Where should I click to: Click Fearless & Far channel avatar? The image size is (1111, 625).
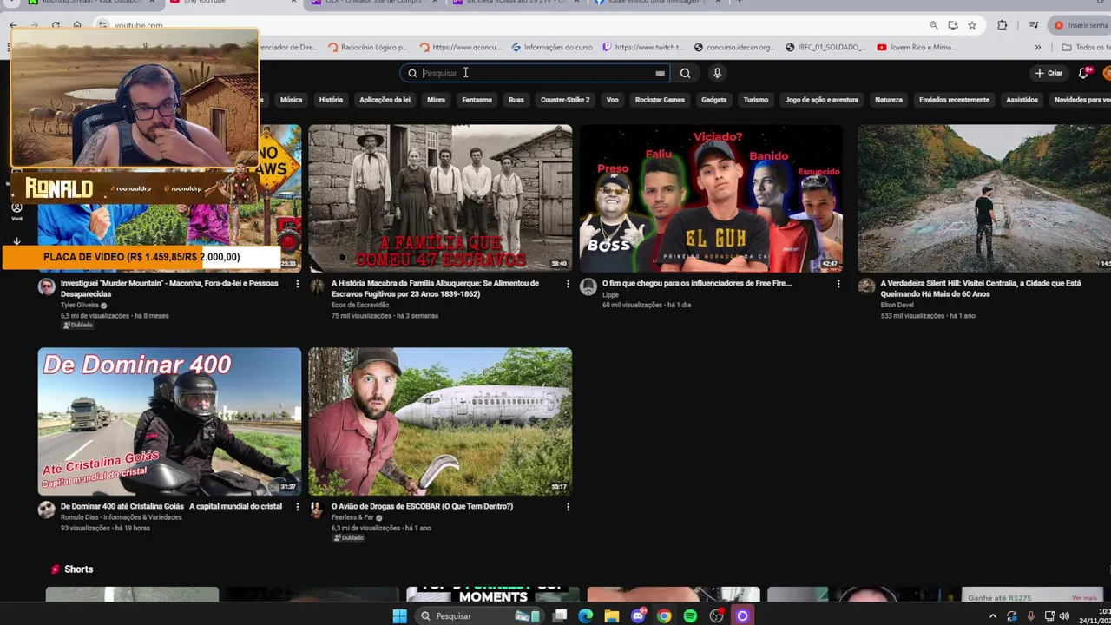coord(318,510)
